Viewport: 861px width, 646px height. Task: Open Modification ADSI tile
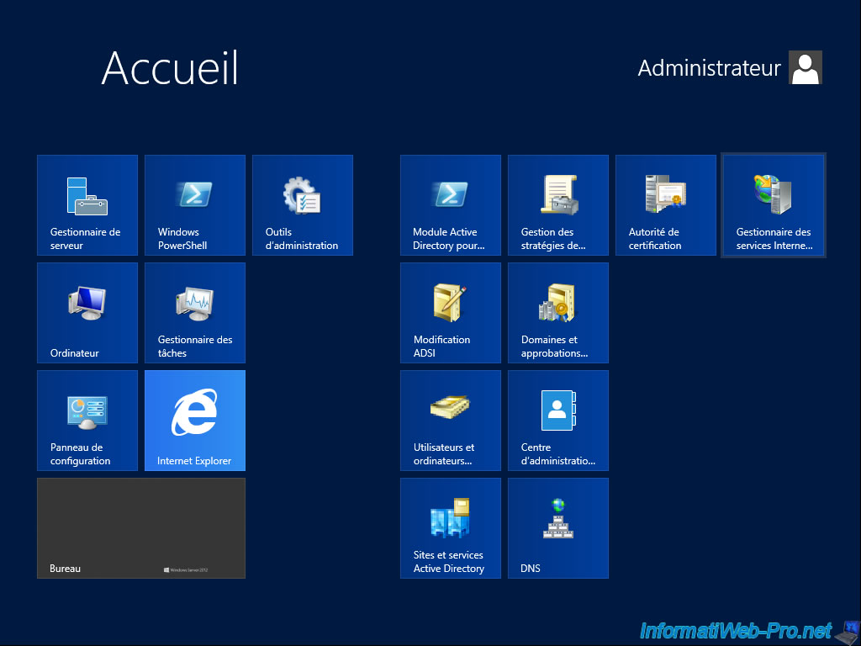451,313
